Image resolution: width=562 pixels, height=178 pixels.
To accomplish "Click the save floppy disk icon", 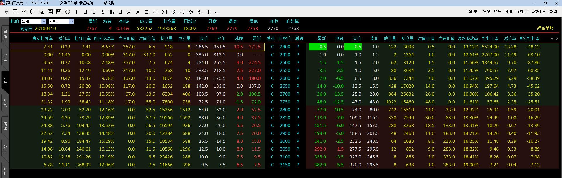I will pyautogui.click(x=59, y=12).
